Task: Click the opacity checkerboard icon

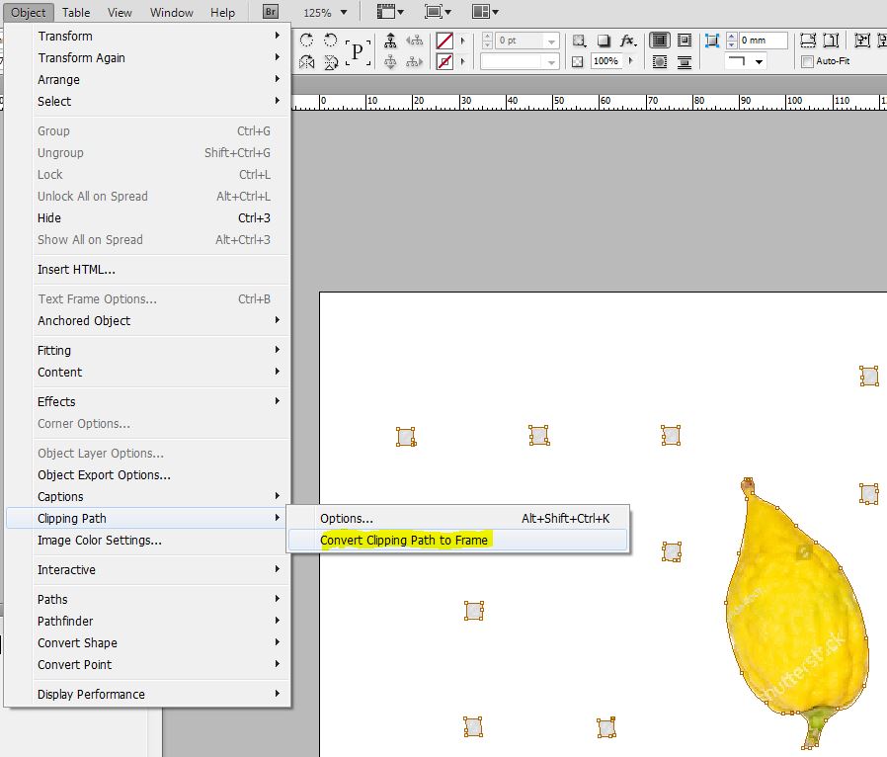Action: (x=577, y=61)
